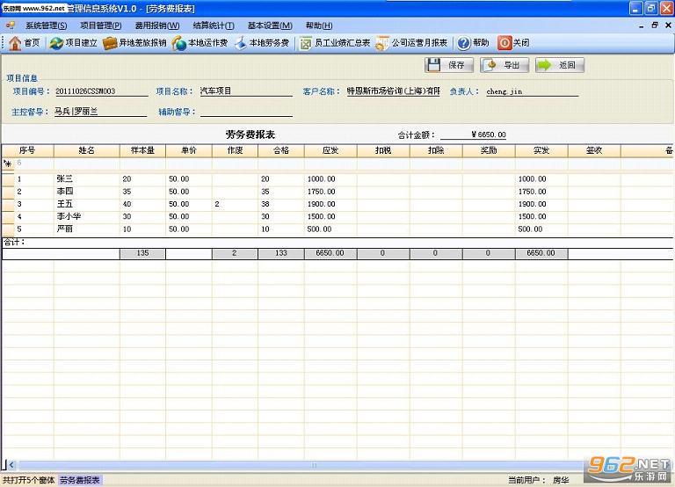Restore the inner document window

click(x=655, y=25)
